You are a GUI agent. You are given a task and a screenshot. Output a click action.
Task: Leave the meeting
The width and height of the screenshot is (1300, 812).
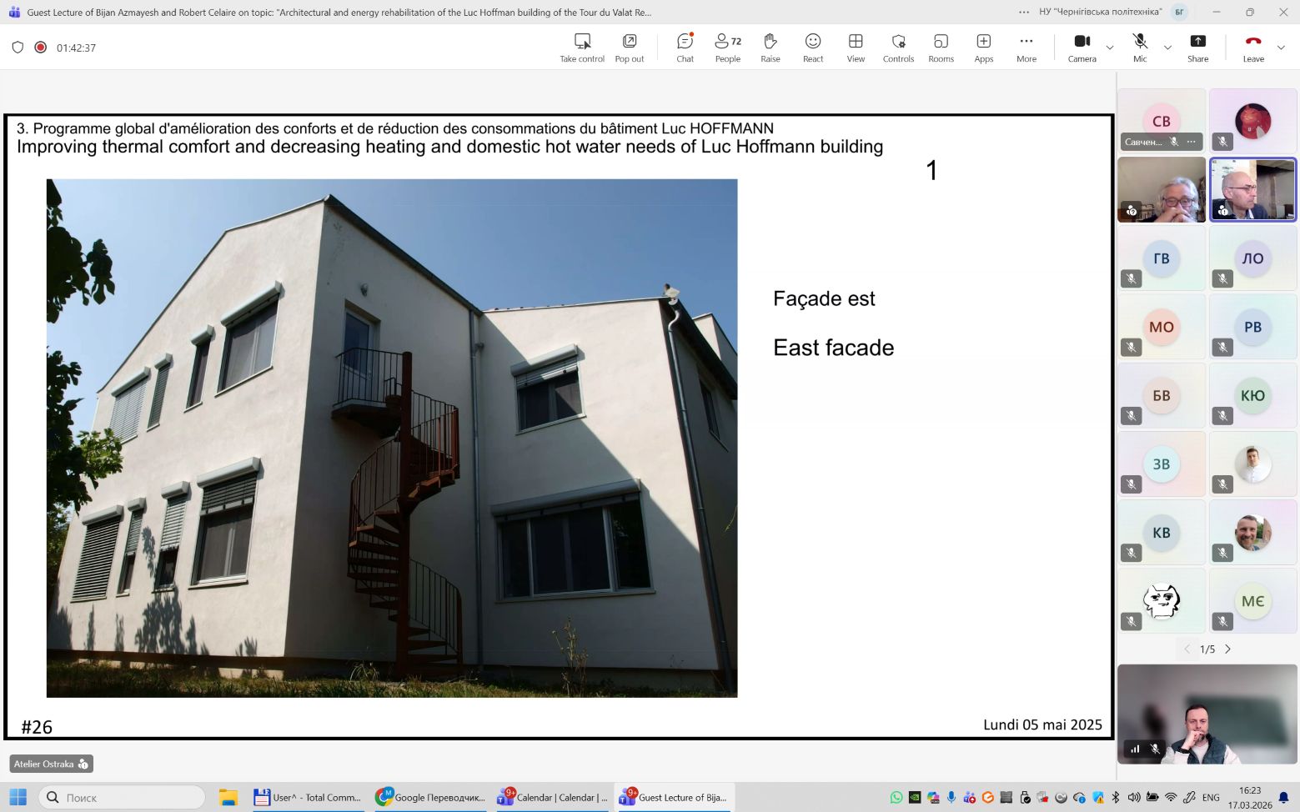tap(1252, 48)
